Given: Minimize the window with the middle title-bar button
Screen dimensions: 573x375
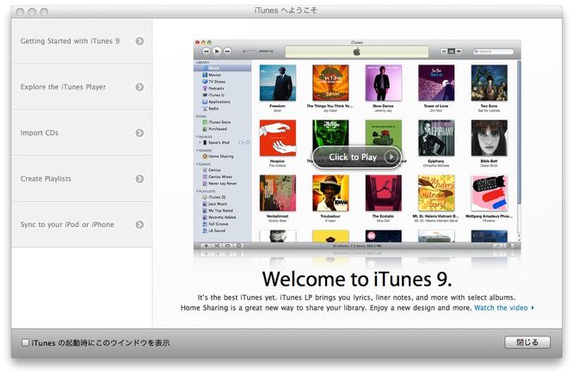Looking at the screenshot, I should click(32, 12).
